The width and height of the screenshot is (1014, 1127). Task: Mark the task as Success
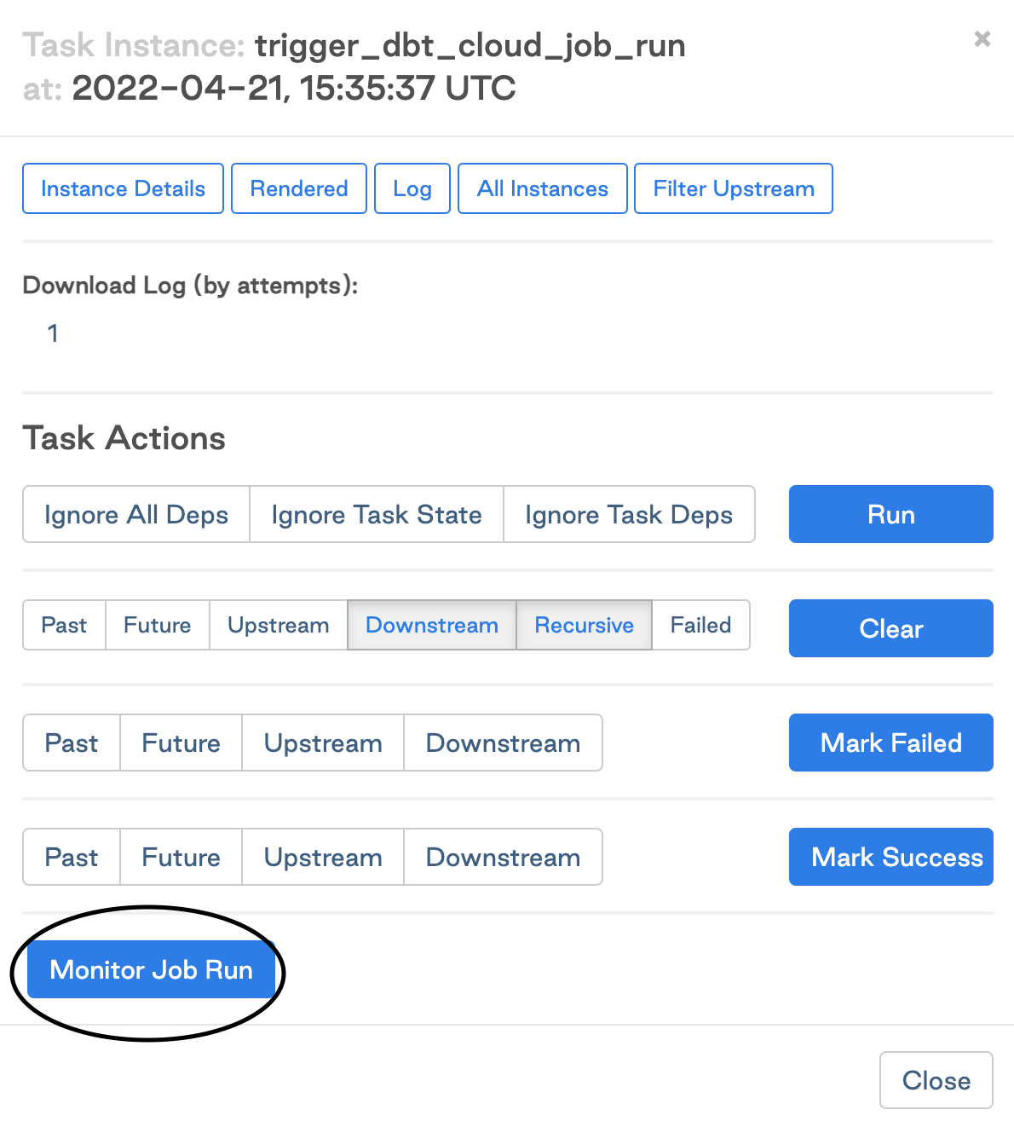[x=890, y=857]
